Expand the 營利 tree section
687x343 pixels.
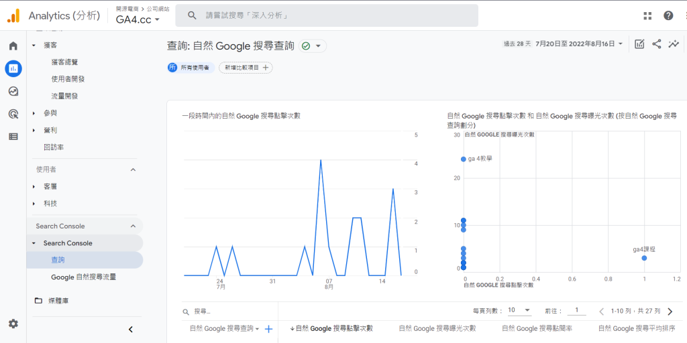tap(34, 131)
